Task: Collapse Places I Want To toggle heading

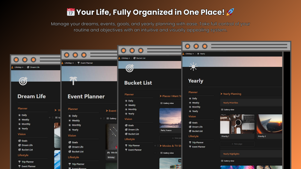Action: point(161,96)
